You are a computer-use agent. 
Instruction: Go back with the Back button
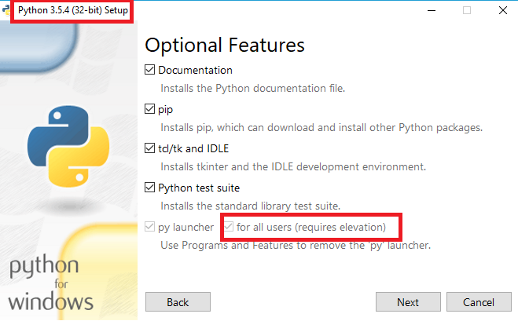click(x=178, y=302)
